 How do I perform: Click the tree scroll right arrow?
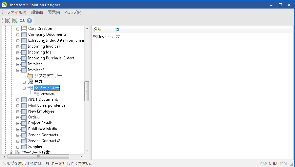click(x=81, y=157)
